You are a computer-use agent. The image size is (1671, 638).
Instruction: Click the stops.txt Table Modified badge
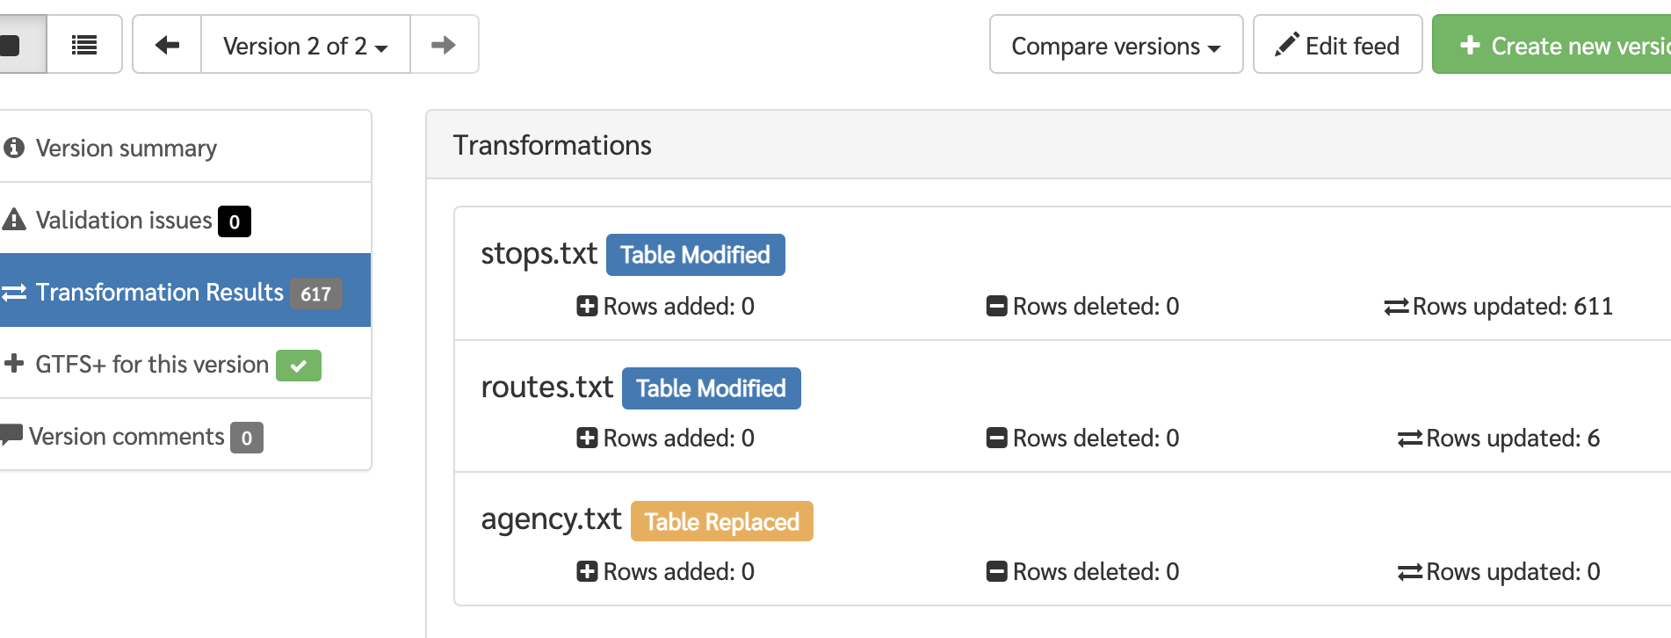[695, 255]
